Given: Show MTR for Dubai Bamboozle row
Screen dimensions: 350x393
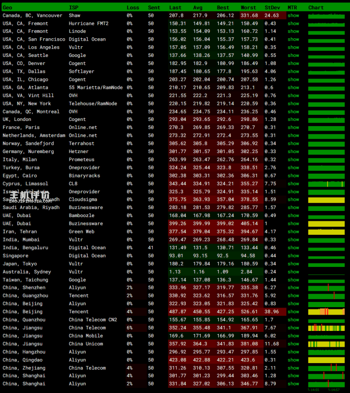Looking at the screenshot, I should [x=293, y=215].
